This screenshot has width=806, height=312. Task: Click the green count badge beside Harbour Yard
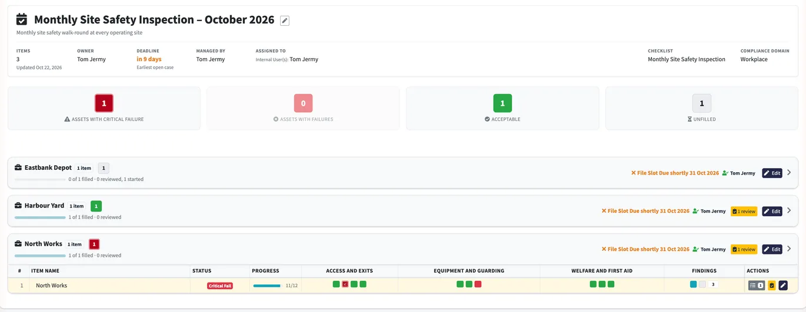(x=96, y=206)
